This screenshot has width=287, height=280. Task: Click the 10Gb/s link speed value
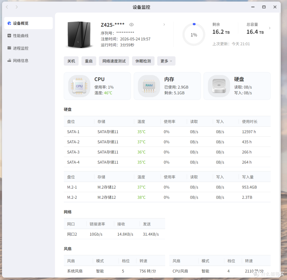pos(96,234)
